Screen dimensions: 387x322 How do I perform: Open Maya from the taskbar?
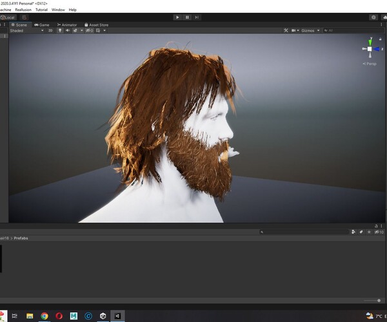click(74, 316)
